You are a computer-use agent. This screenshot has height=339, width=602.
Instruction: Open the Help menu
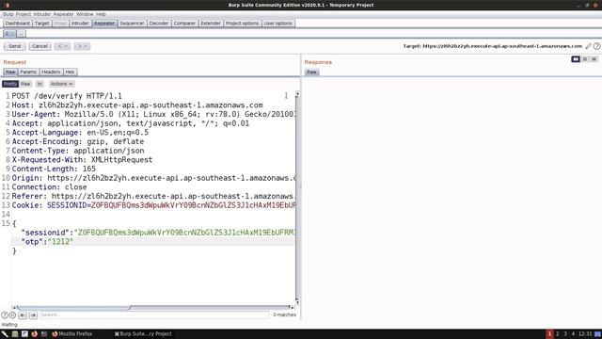[x=101, y=14]
